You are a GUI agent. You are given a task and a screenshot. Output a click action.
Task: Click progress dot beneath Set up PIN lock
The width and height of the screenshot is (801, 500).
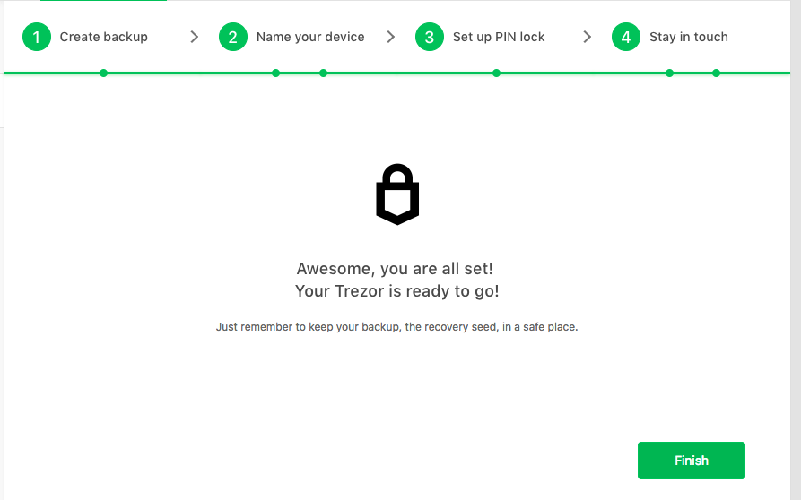tap(497, 73)
